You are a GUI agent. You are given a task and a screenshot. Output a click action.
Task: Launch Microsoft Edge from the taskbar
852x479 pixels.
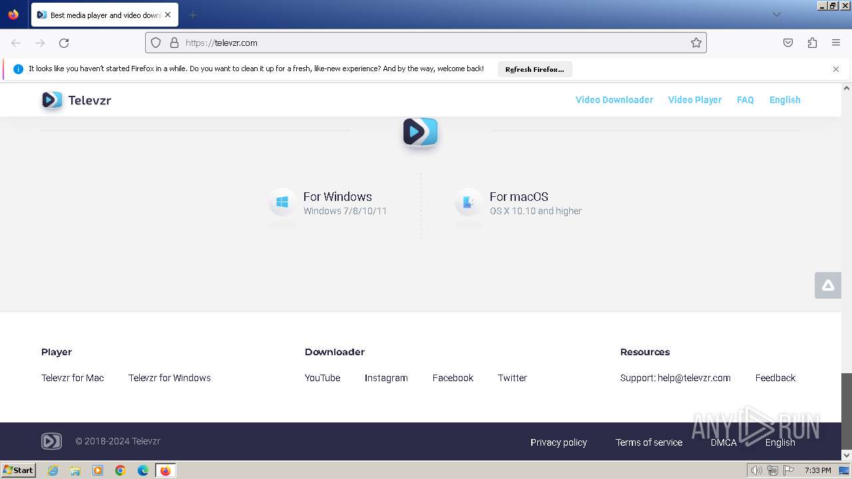143,470
